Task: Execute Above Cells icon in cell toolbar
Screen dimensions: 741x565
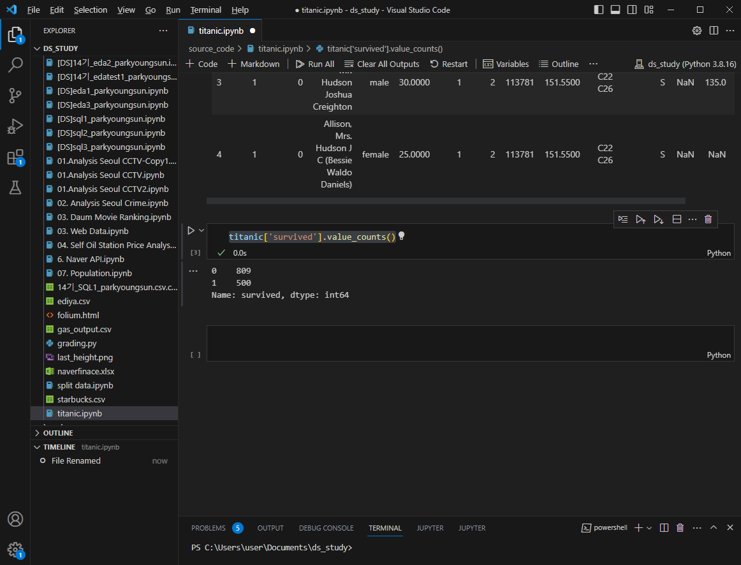Action: click(x=640, y=219)
